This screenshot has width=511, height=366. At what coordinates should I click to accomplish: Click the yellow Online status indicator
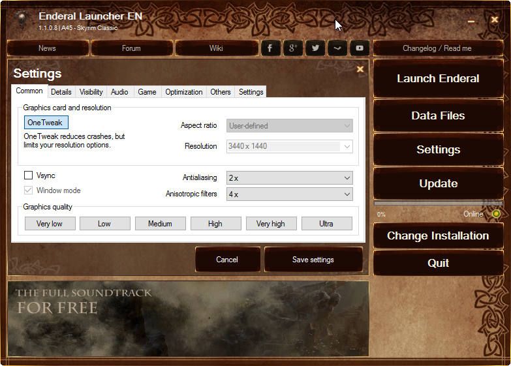496,214
